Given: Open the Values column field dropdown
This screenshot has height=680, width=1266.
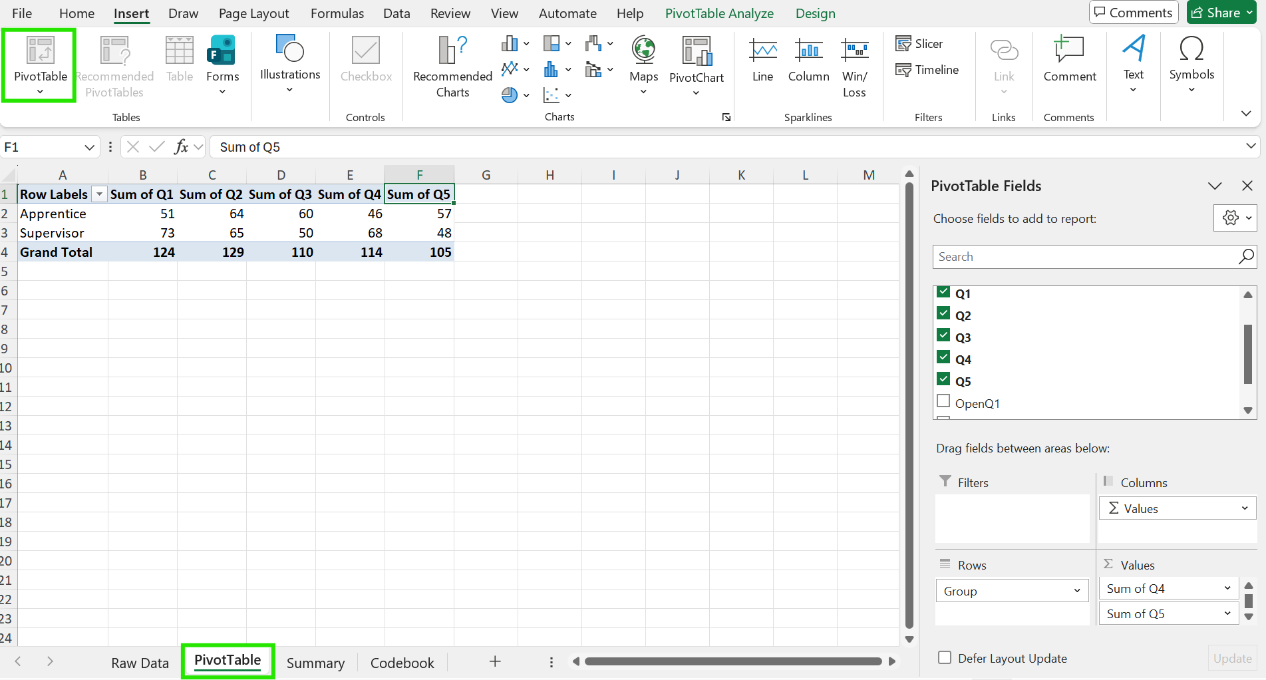Looking at the screenshot, I should tap(1244, 508).
